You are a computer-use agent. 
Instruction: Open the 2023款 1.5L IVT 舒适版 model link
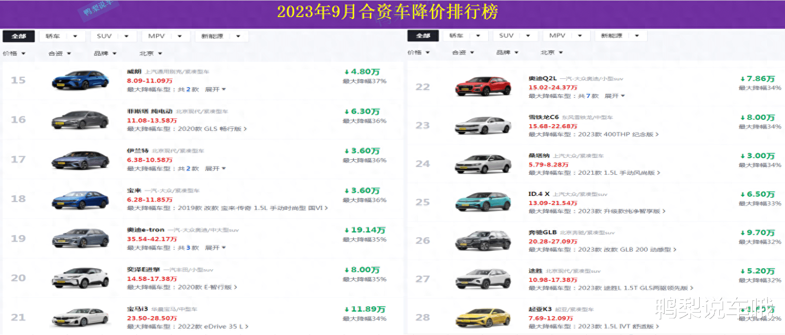pos(618,327)
